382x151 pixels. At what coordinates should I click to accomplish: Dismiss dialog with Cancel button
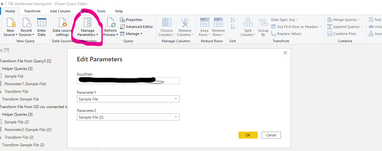click(x=271, y=135)
